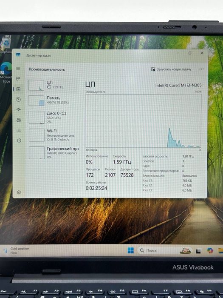The height and width of the screenshot is (298, 223).
Task: Click the 2107 threads count
Action: 110,175
